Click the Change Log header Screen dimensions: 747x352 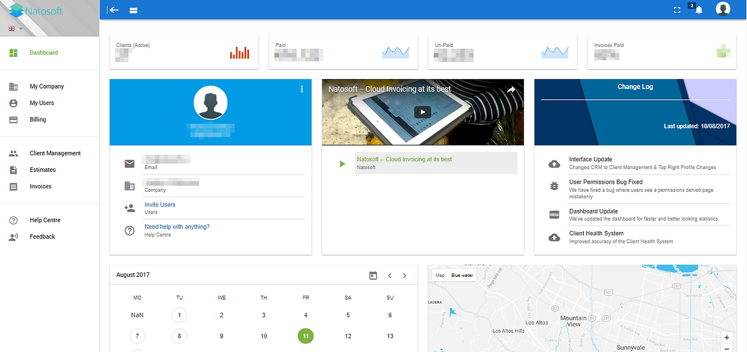click(x=635, y=87)
